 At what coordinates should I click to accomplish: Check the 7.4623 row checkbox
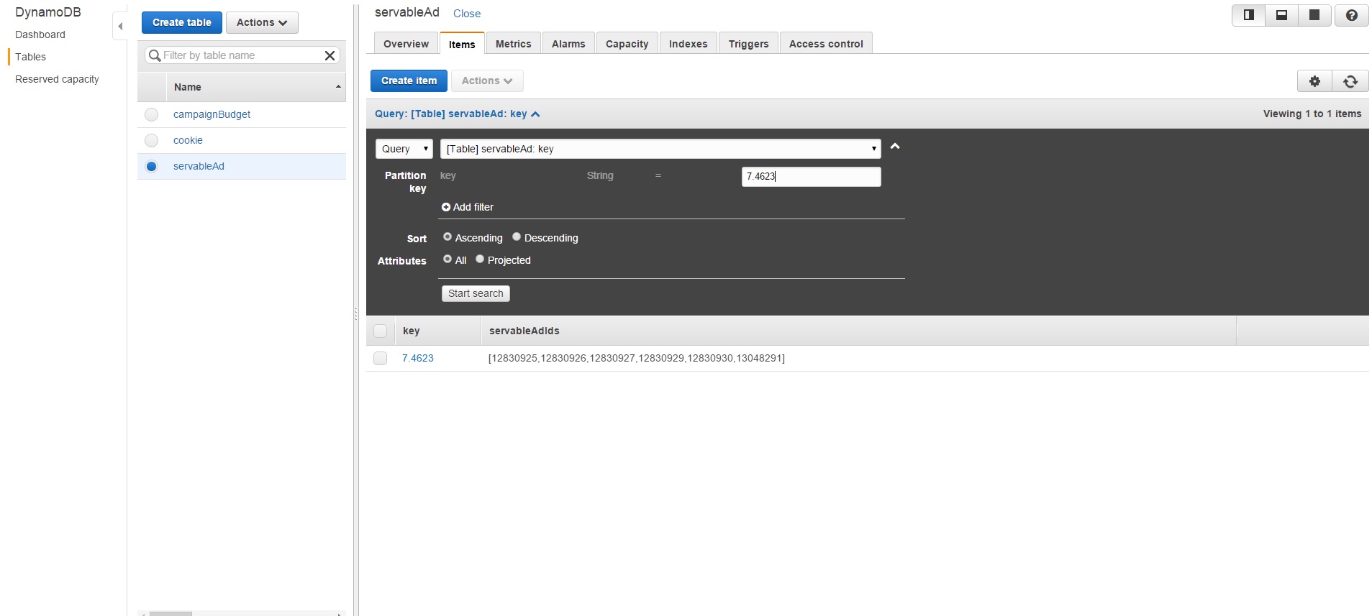(x=381, y=358)
